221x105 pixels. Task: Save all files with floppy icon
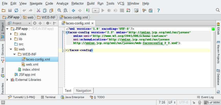click(x=10, y=10)
